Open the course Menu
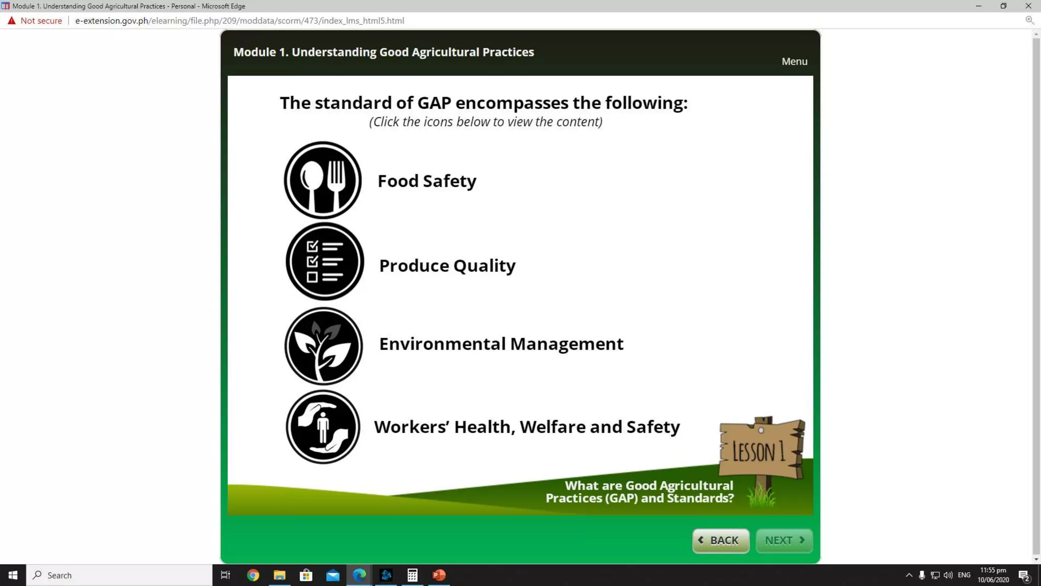 pyautogui.click(x=794, y=61)
